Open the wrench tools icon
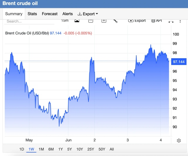 (115, 21)
